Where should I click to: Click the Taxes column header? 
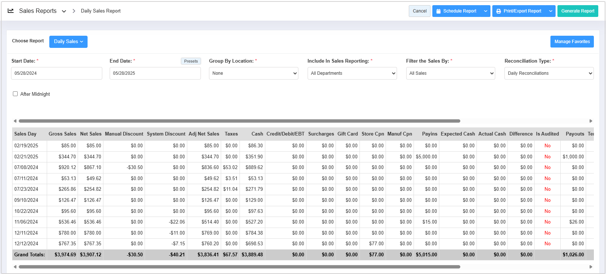point(231,134)
